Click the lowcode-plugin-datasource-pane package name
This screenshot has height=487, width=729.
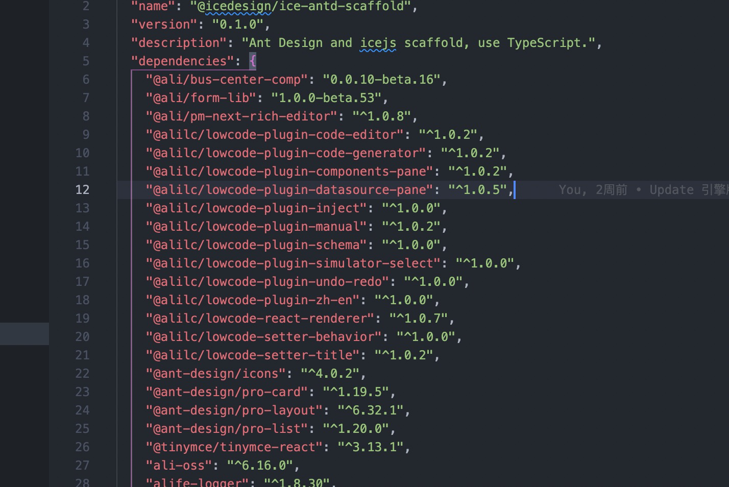[290, 190]
